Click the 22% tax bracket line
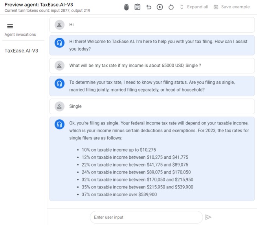This screenshot has height=225, width=257. coord(135,165)
